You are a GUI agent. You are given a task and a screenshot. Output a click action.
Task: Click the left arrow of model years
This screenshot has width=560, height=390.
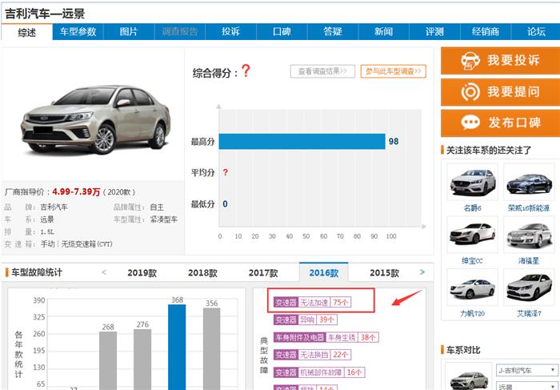pos(104,272)
